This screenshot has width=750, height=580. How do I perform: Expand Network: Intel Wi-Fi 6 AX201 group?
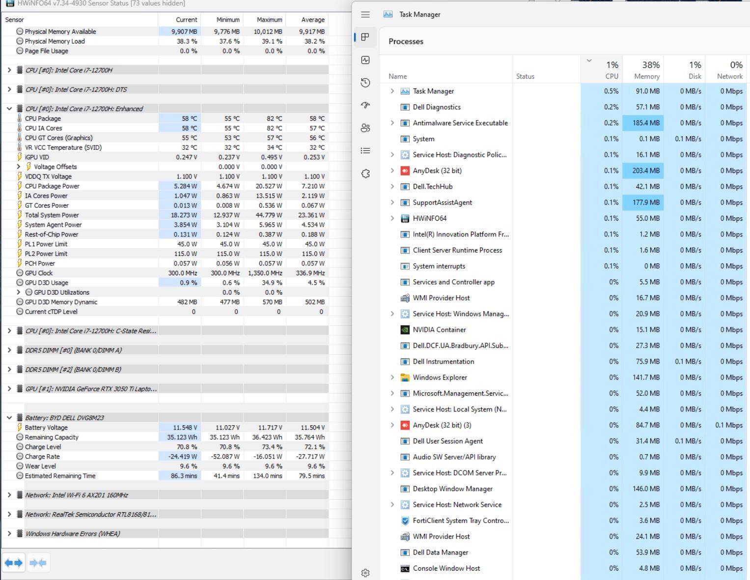[x=9, y=495]
